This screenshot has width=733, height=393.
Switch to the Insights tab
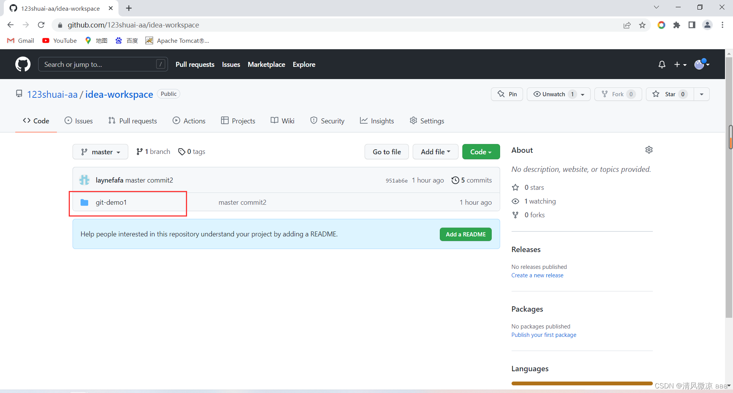[x=377, y=121]
